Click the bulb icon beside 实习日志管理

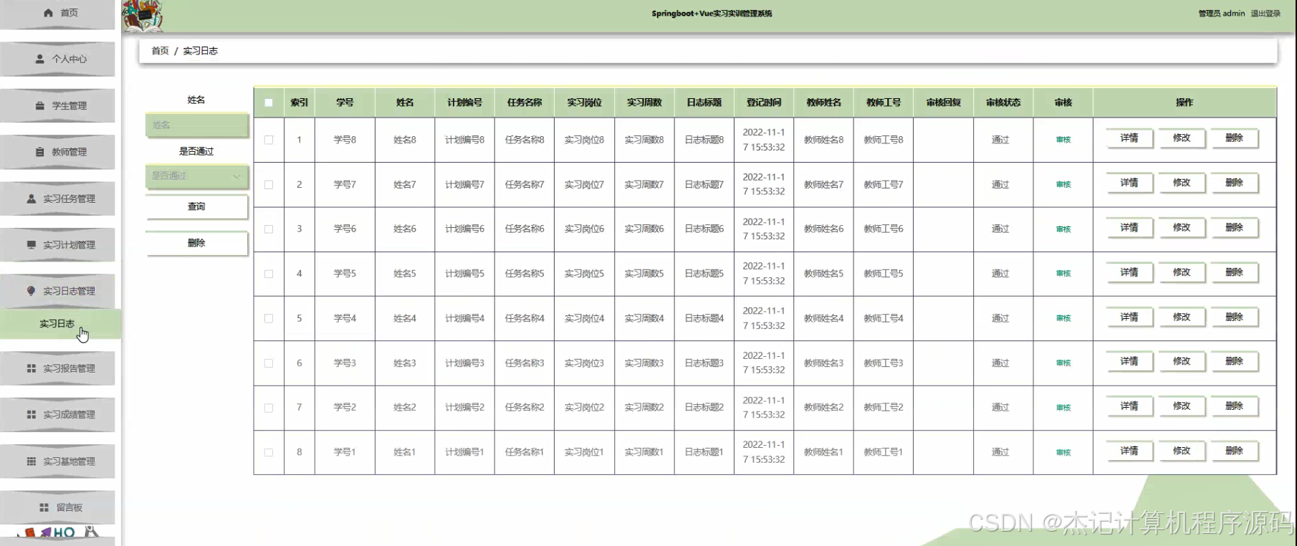[31, 291]
